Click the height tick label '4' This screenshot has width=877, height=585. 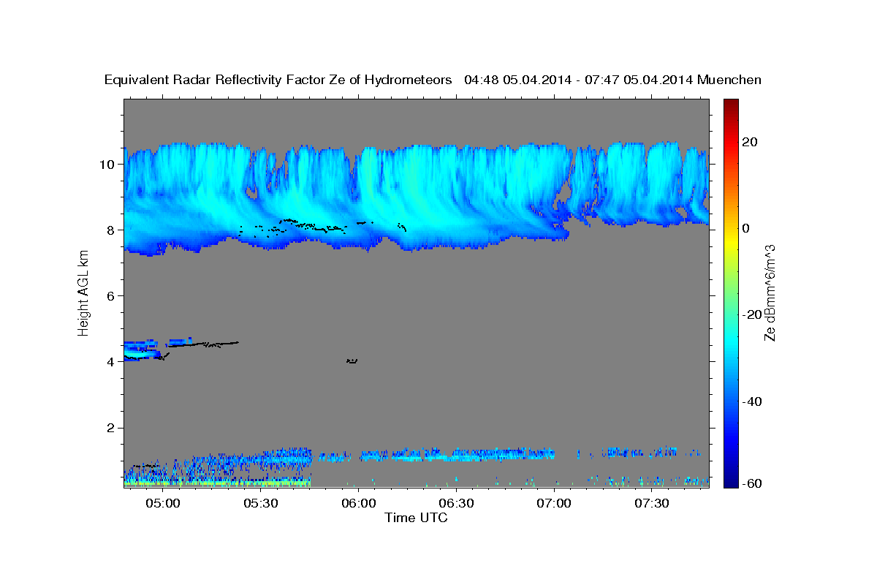click(111, 362)
